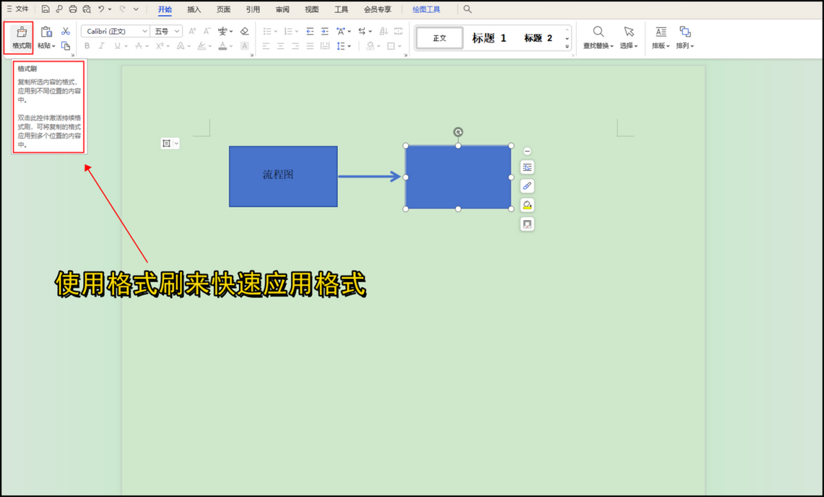Click the shape fill floating icon
This screenshot has width=824, height=497.
(527, 205)
